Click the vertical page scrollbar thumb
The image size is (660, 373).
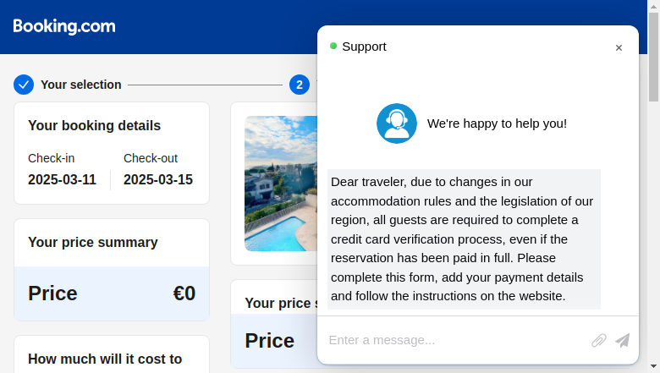(x=653, y=57)
